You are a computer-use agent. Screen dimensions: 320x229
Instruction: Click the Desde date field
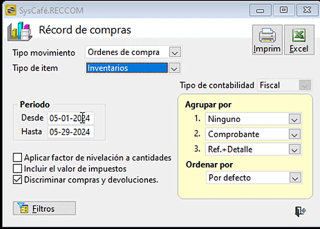71,118
